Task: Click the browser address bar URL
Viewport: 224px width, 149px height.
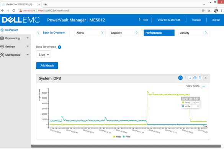Action: [53, 11]
